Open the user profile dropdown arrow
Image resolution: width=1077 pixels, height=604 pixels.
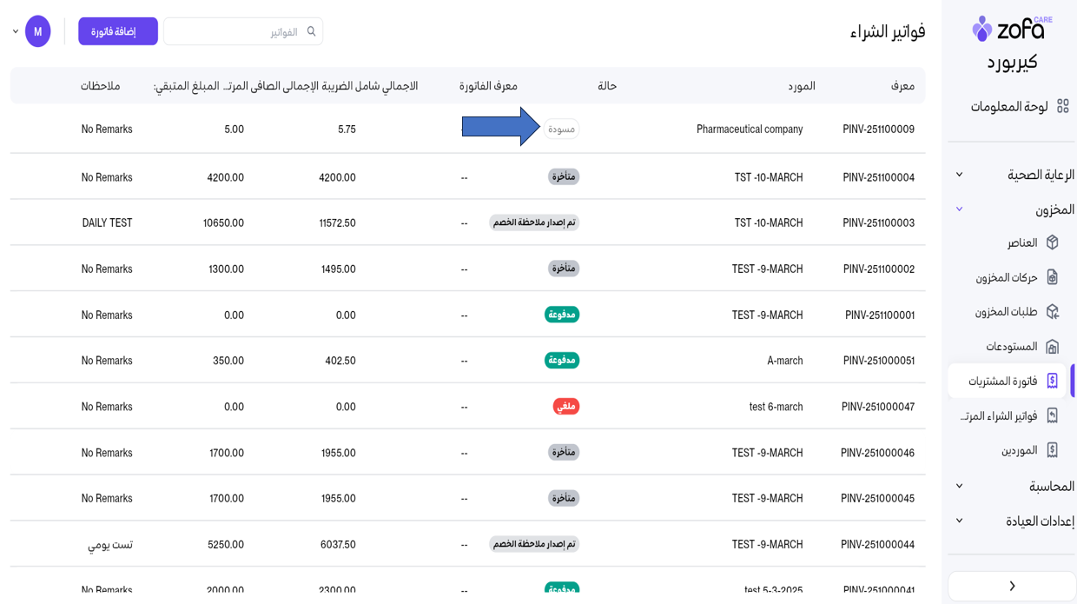coord(16,31)
